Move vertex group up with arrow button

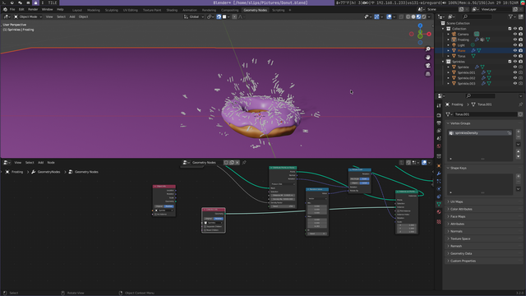coord(518,151)
